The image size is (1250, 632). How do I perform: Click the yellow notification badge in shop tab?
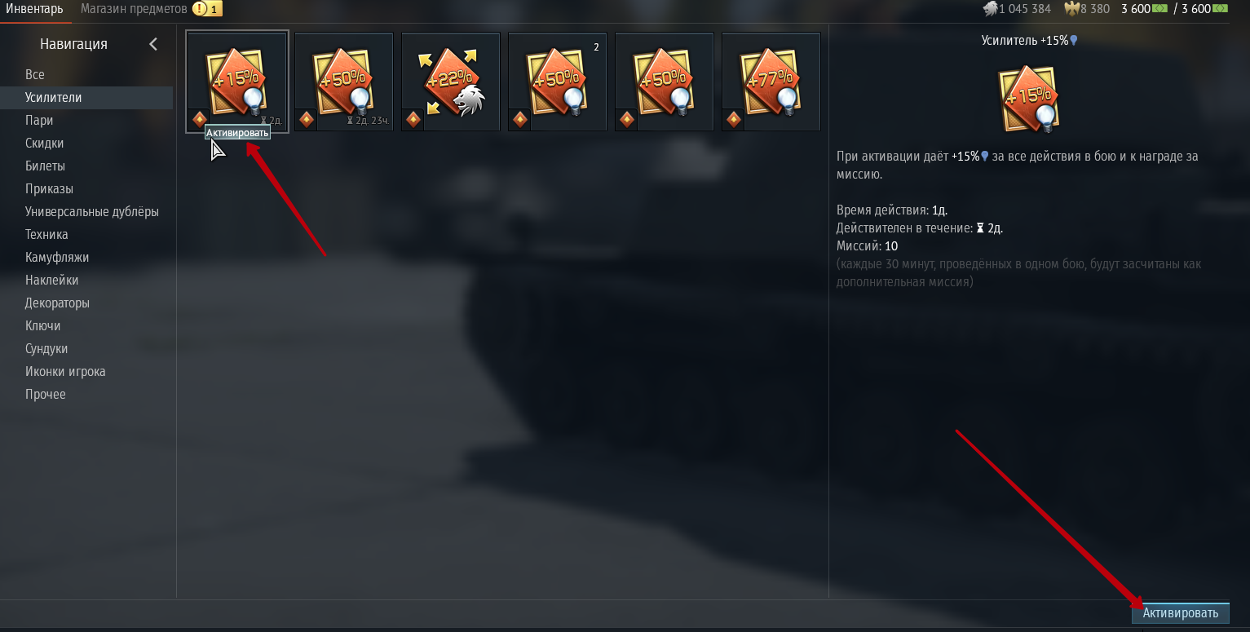(207, 9)
